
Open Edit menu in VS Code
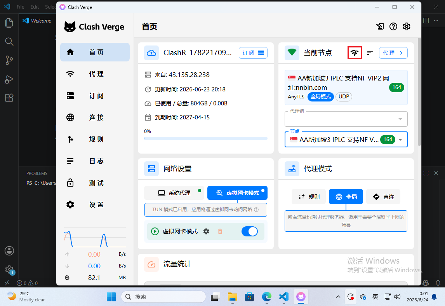click(35, 7)
